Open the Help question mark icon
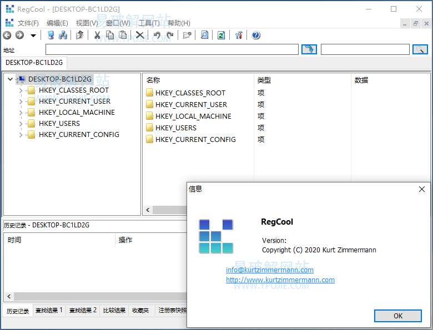 [256, 35]
